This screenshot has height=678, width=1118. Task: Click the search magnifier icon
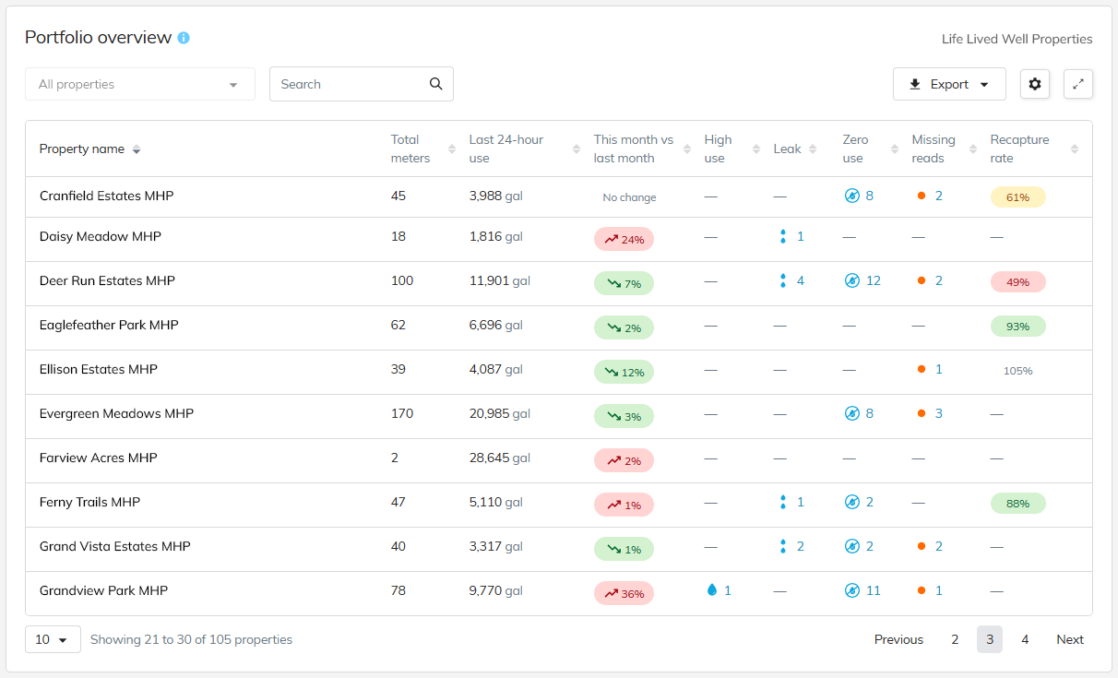click(435, 84)
